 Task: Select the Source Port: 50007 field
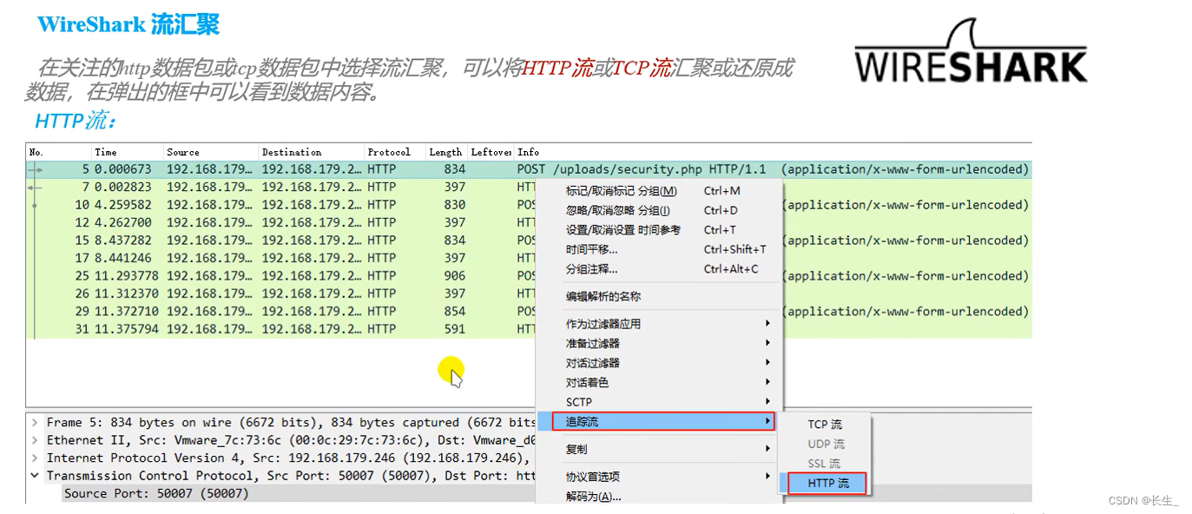pos(156,493)
